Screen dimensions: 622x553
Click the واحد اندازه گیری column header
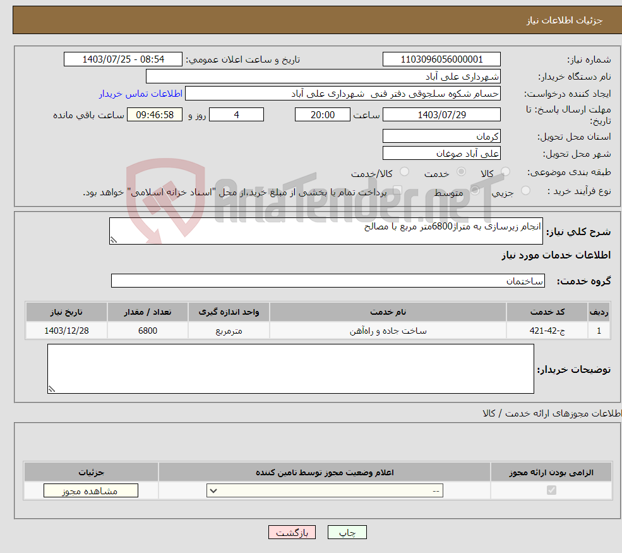pos(229,312)
